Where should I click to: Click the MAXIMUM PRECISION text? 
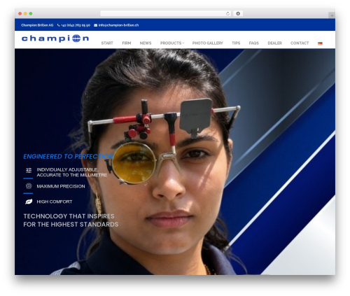[61, 186]
